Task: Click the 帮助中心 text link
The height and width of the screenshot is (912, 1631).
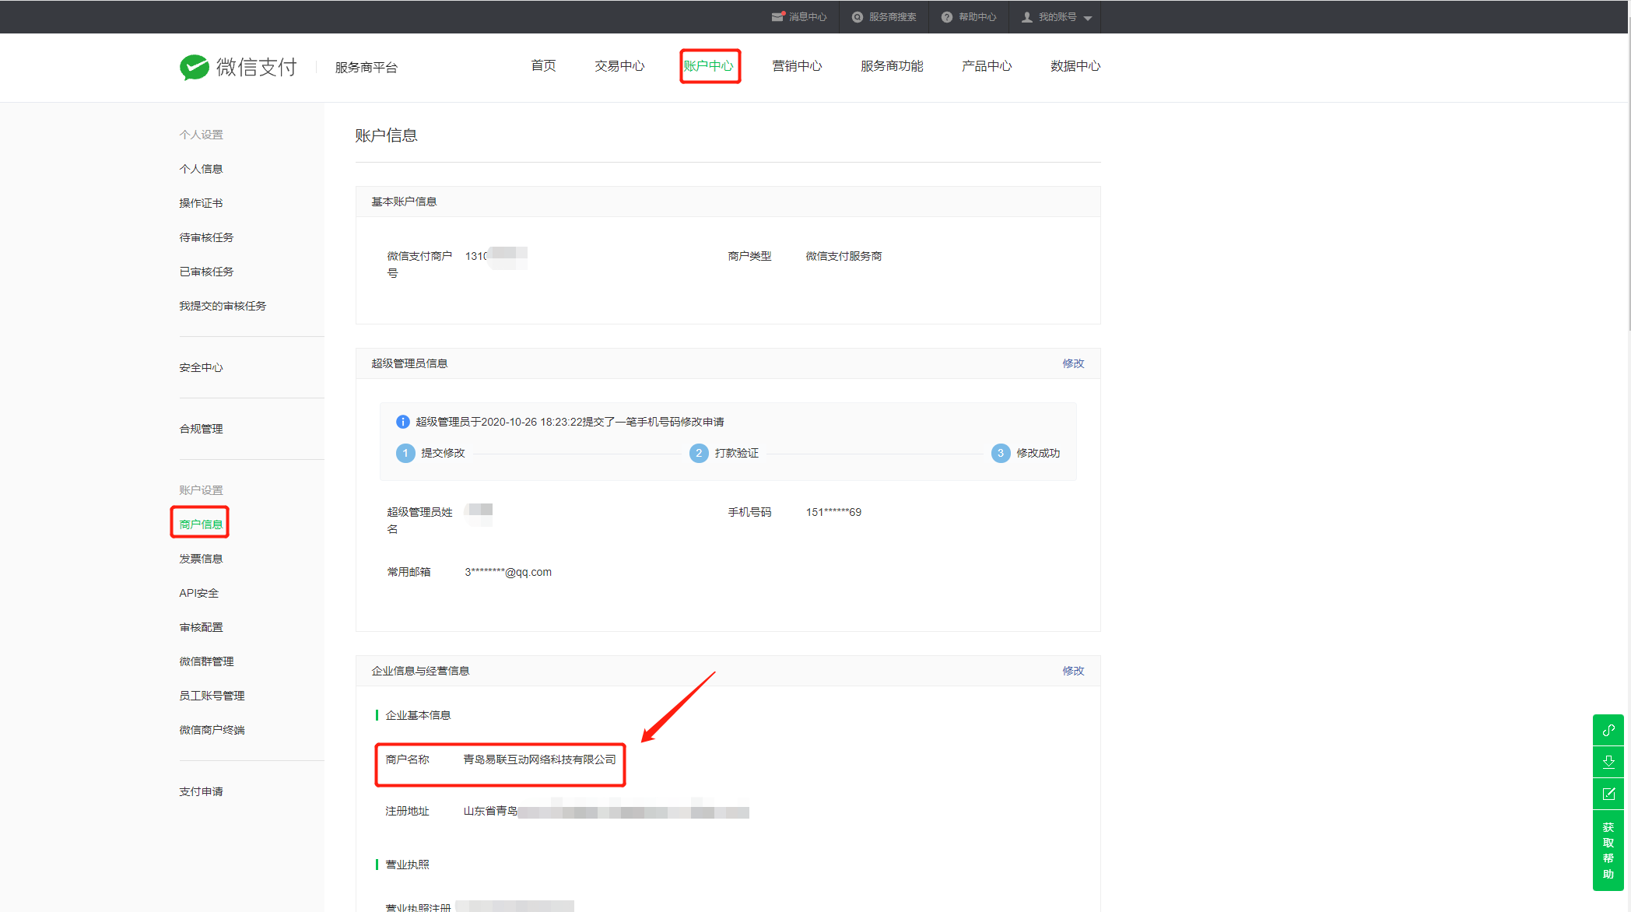Action: pos(977,17)
